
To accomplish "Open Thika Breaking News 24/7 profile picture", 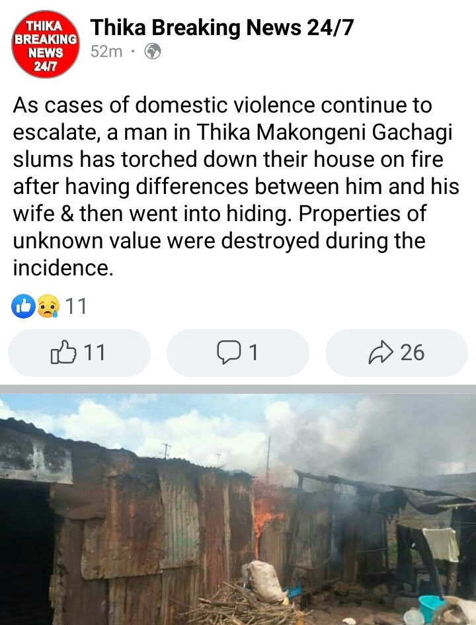I will [45, 44].
